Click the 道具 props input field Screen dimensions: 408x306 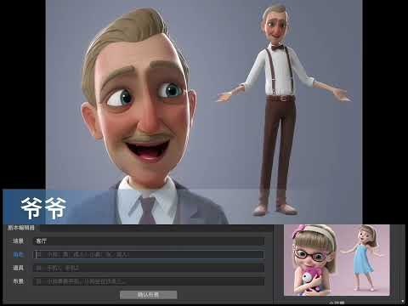click(x=149, y=268)
